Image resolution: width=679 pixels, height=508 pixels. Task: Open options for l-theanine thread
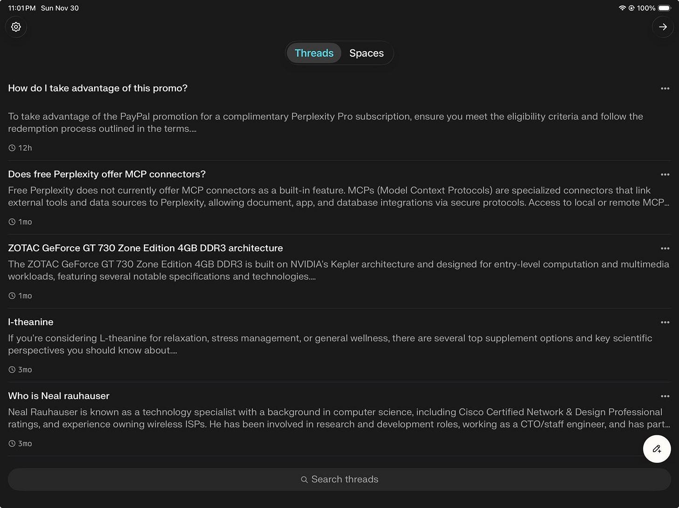tap(665, 322)
